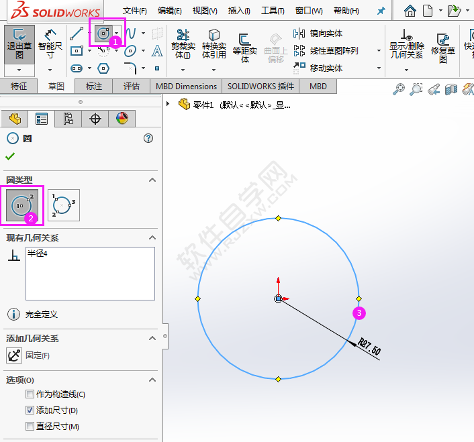Select the Polygon sketch tool
The height and width of the screenshot is (442, 474).
[103, 68]
